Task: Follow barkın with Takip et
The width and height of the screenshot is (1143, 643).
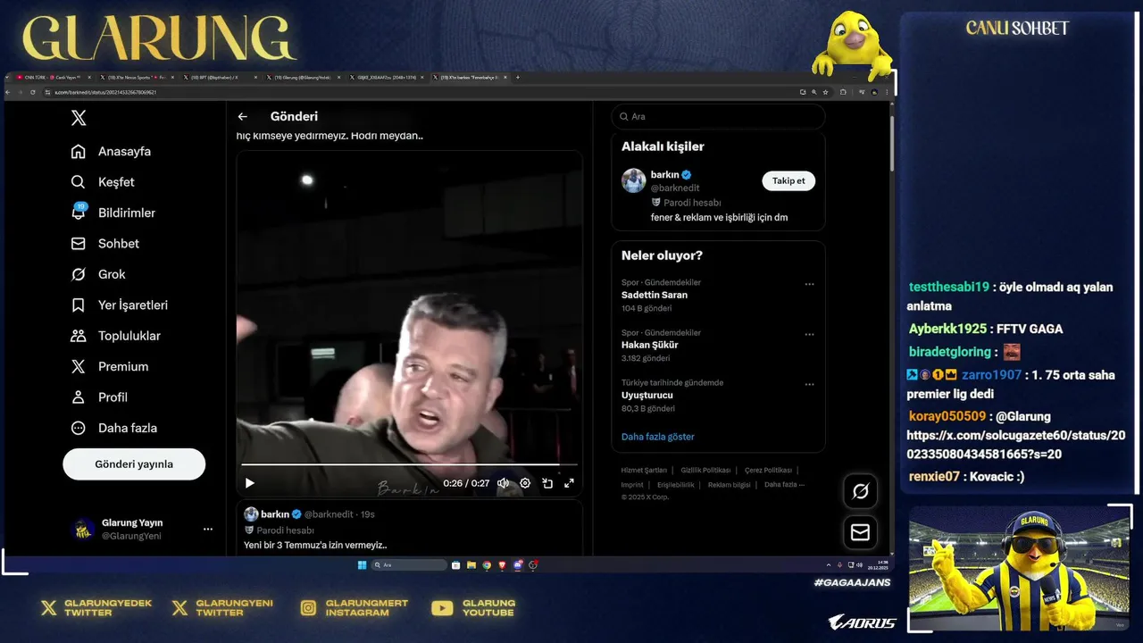Action: tap(788, 180)
